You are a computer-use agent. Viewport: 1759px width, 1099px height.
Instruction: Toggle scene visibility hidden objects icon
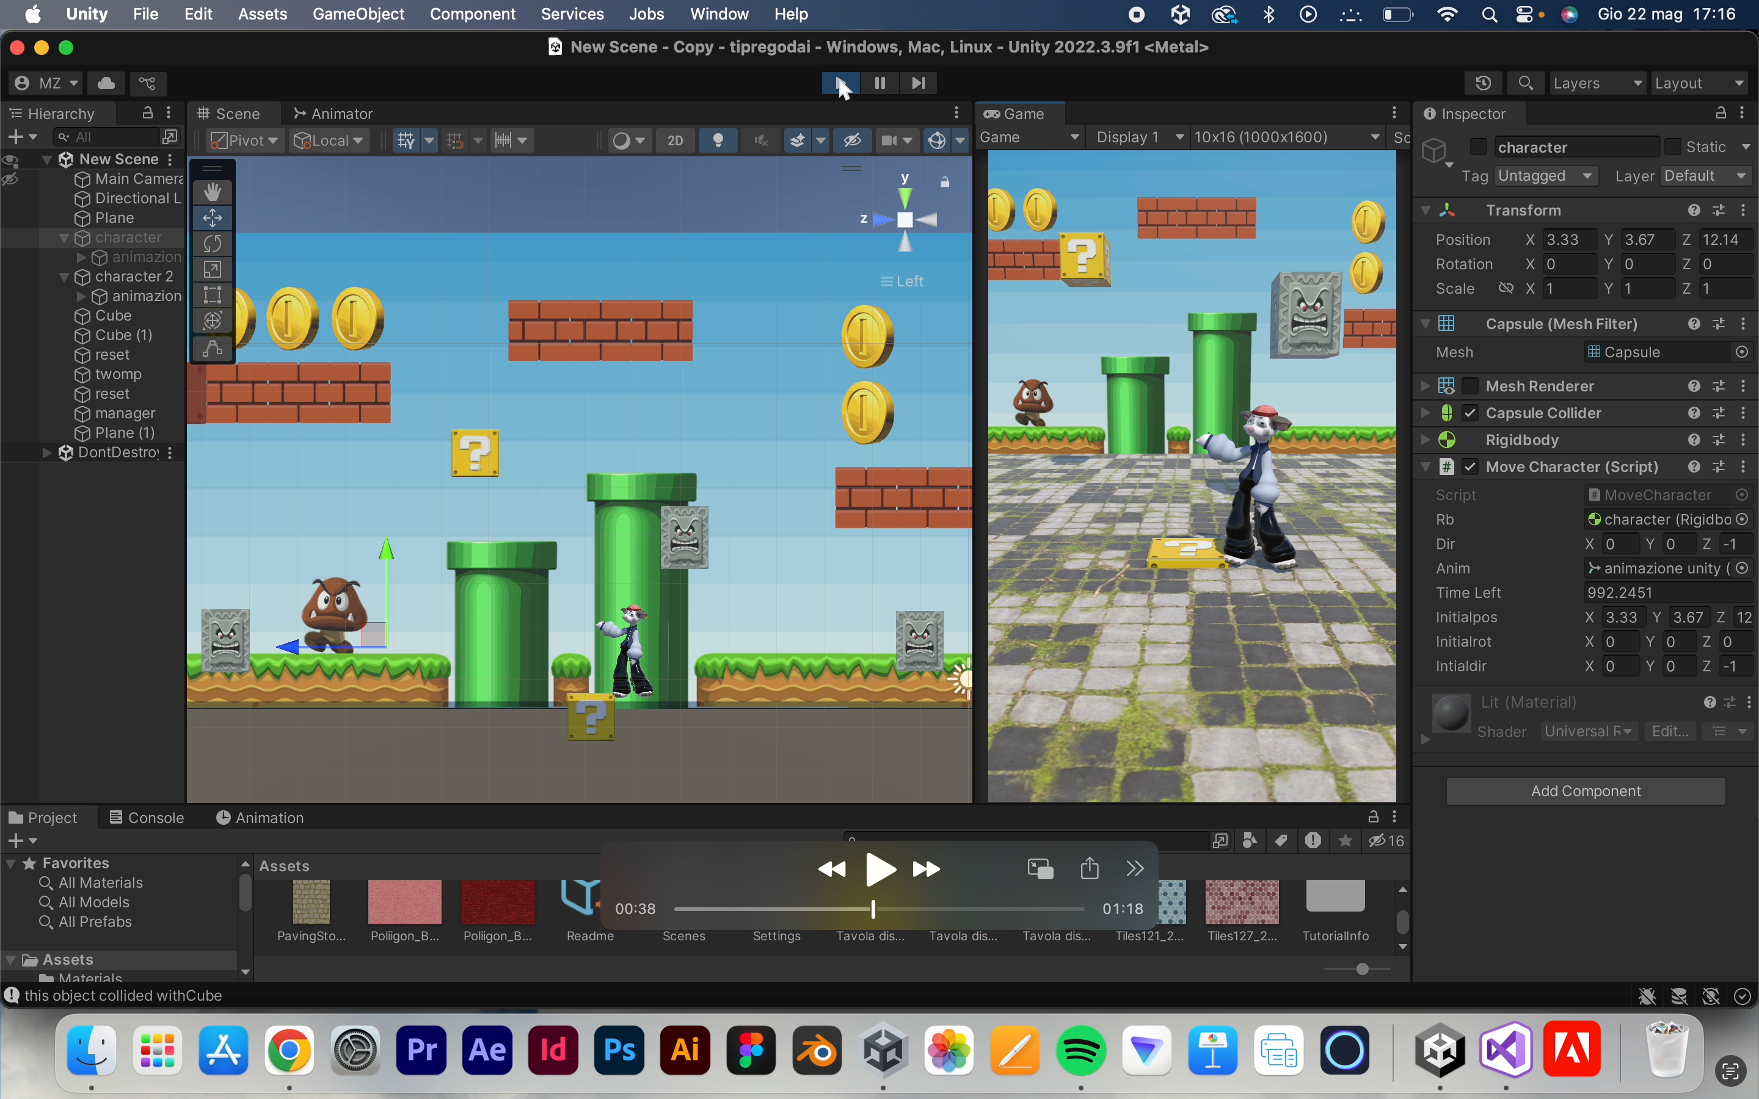852,140
